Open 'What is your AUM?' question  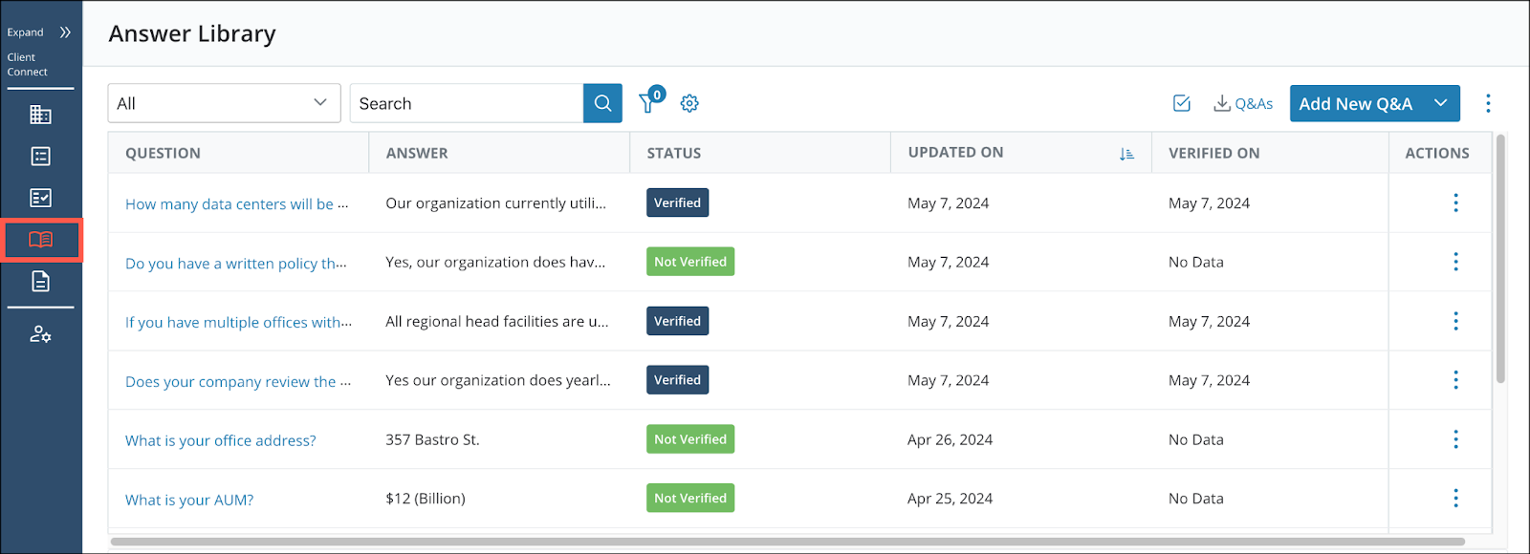tap(189, 500)
